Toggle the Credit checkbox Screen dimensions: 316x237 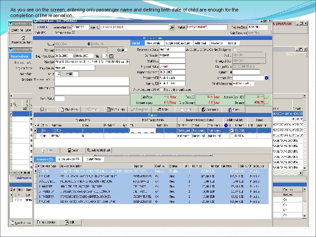point(126,50)
